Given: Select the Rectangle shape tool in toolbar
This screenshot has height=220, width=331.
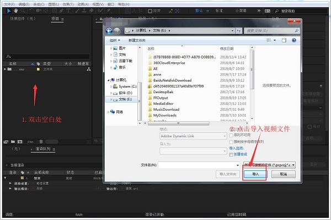Looking at the screenshot, I should pos(54,11).
